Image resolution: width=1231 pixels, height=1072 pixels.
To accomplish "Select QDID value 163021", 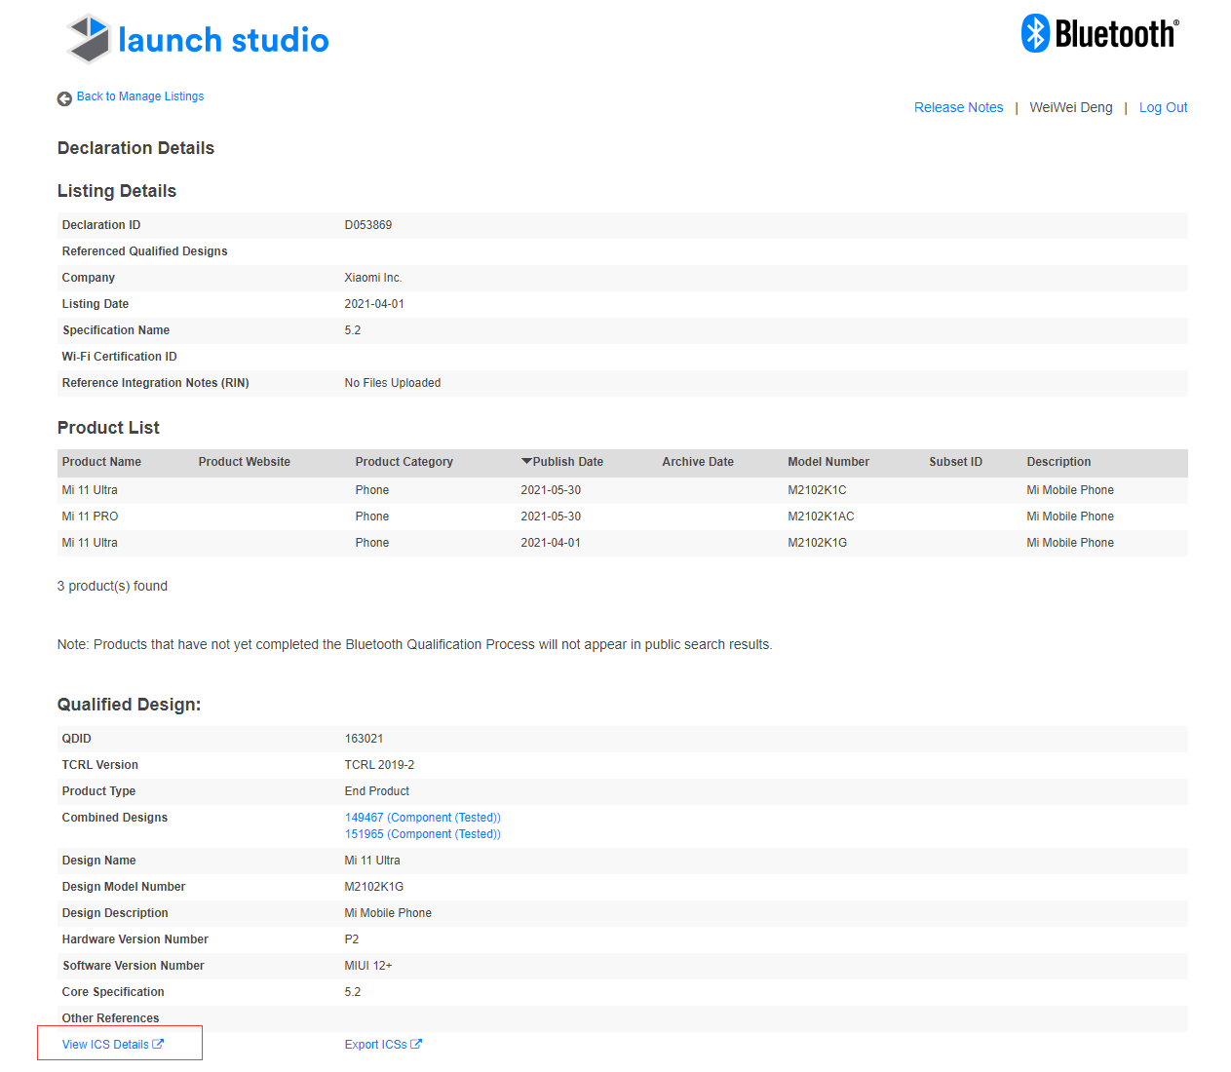I will (x=364, y=739).
